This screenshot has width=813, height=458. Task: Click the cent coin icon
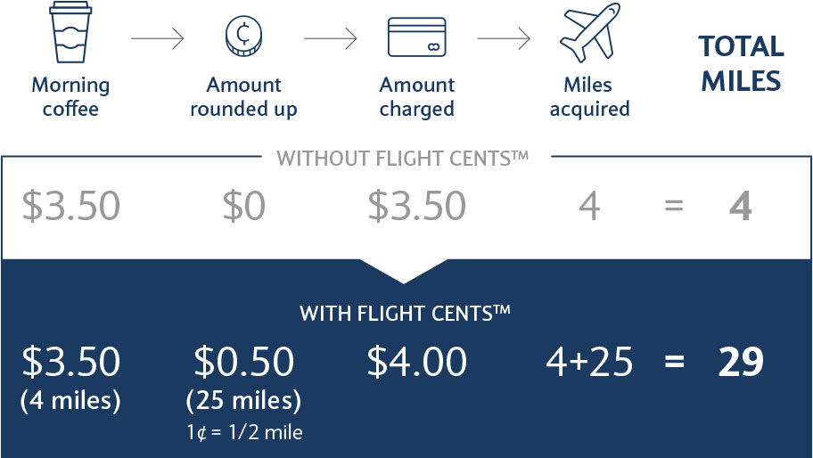click(243, 37)
